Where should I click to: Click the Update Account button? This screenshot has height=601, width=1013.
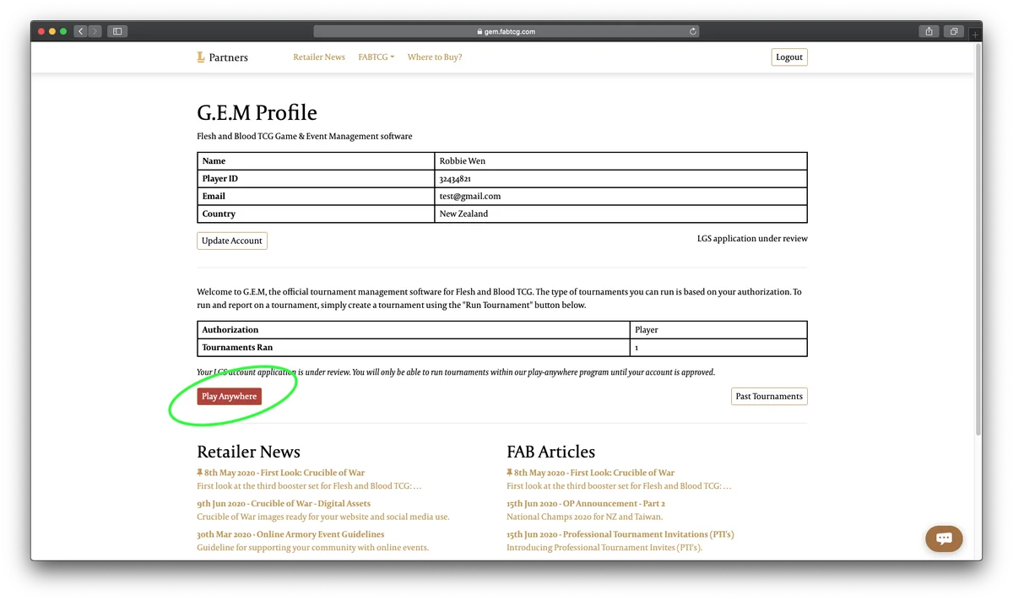pyautogui.click(x=232, y=241)
